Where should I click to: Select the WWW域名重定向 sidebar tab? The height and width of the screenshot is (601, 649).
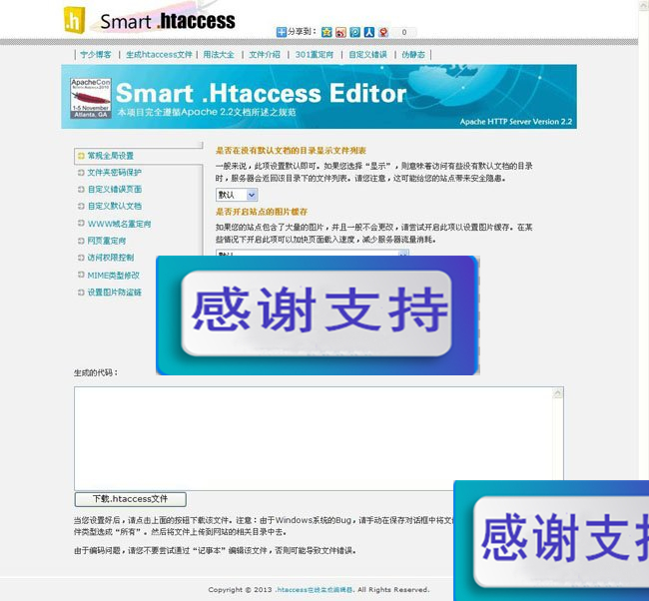click(119, 224)
